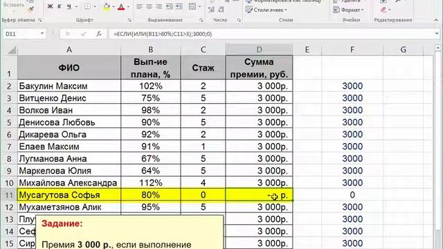Cancel formula entry (X) button

[x=68, y=34]
